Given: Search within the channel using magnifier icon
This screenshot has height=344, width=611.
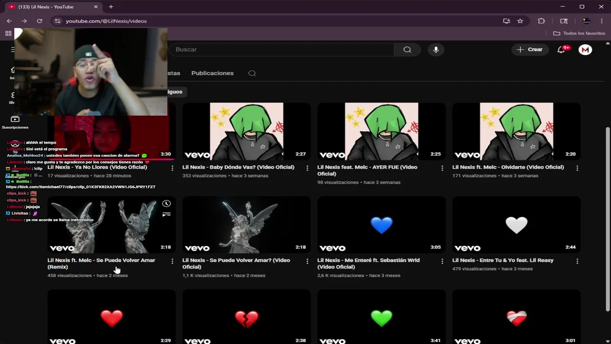Looking at the screenshot, I should tap(252, 73).
